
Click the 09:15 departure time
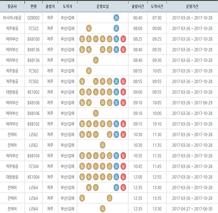click(138, 124)
